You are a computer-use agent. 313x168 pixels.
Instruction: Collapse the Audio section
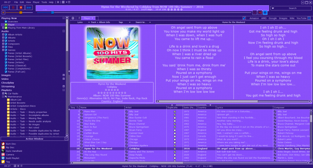point(64,31)
